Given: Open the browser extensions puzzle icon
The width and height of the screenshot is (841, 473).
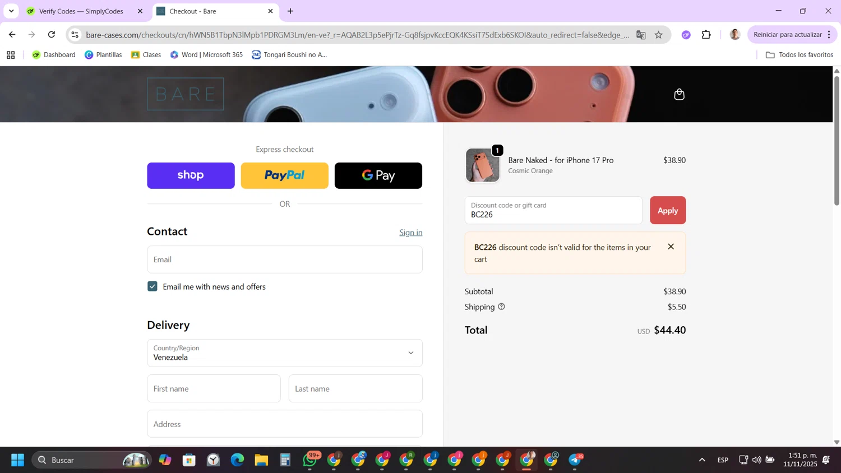Looking at the screenshot, I should coord(706,35).
